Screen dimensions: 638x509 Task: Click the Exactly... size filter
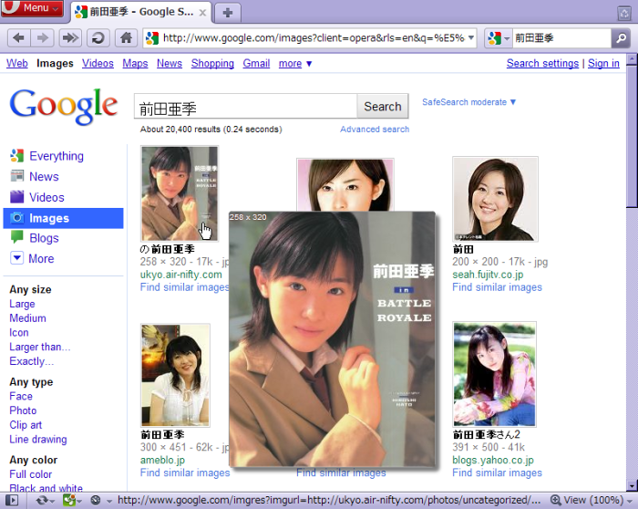pos(31,361)
